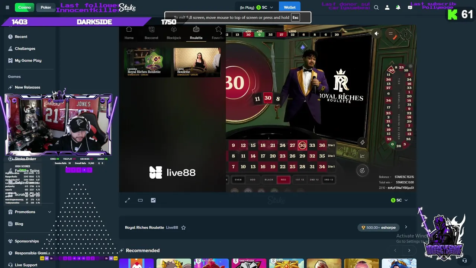
Task: Open the Royal Riches Roulette lobby thumbnail
Action: (x=147, y=62)
